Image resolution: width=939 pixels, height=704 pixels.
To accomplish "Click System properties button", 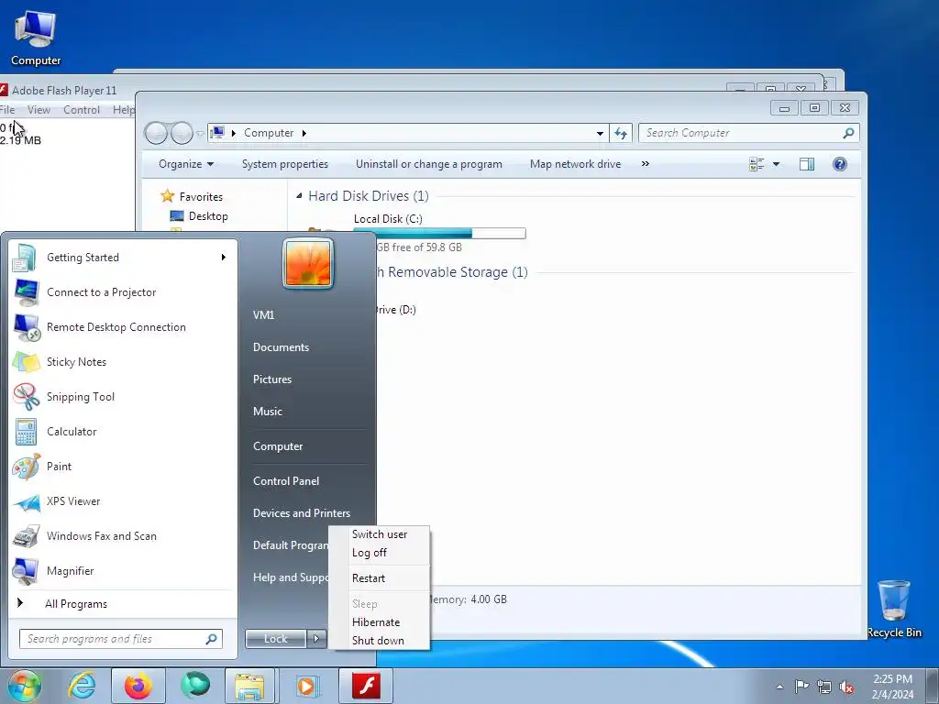I will point(285,164).
